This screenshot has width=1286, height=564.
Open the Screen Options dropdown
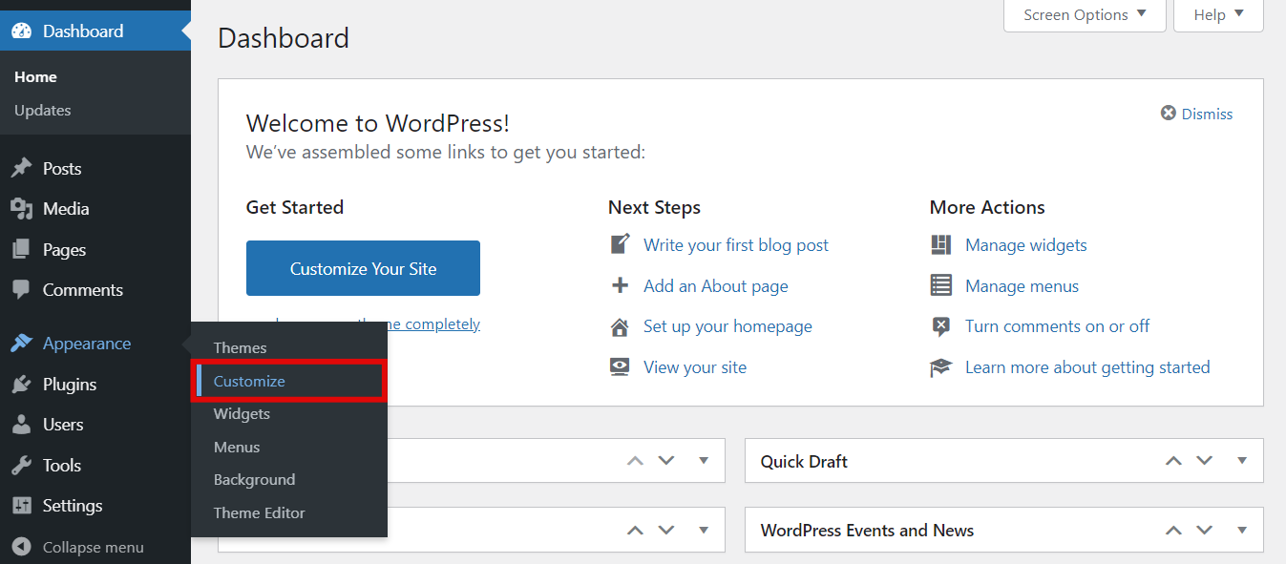(1084, 14)
